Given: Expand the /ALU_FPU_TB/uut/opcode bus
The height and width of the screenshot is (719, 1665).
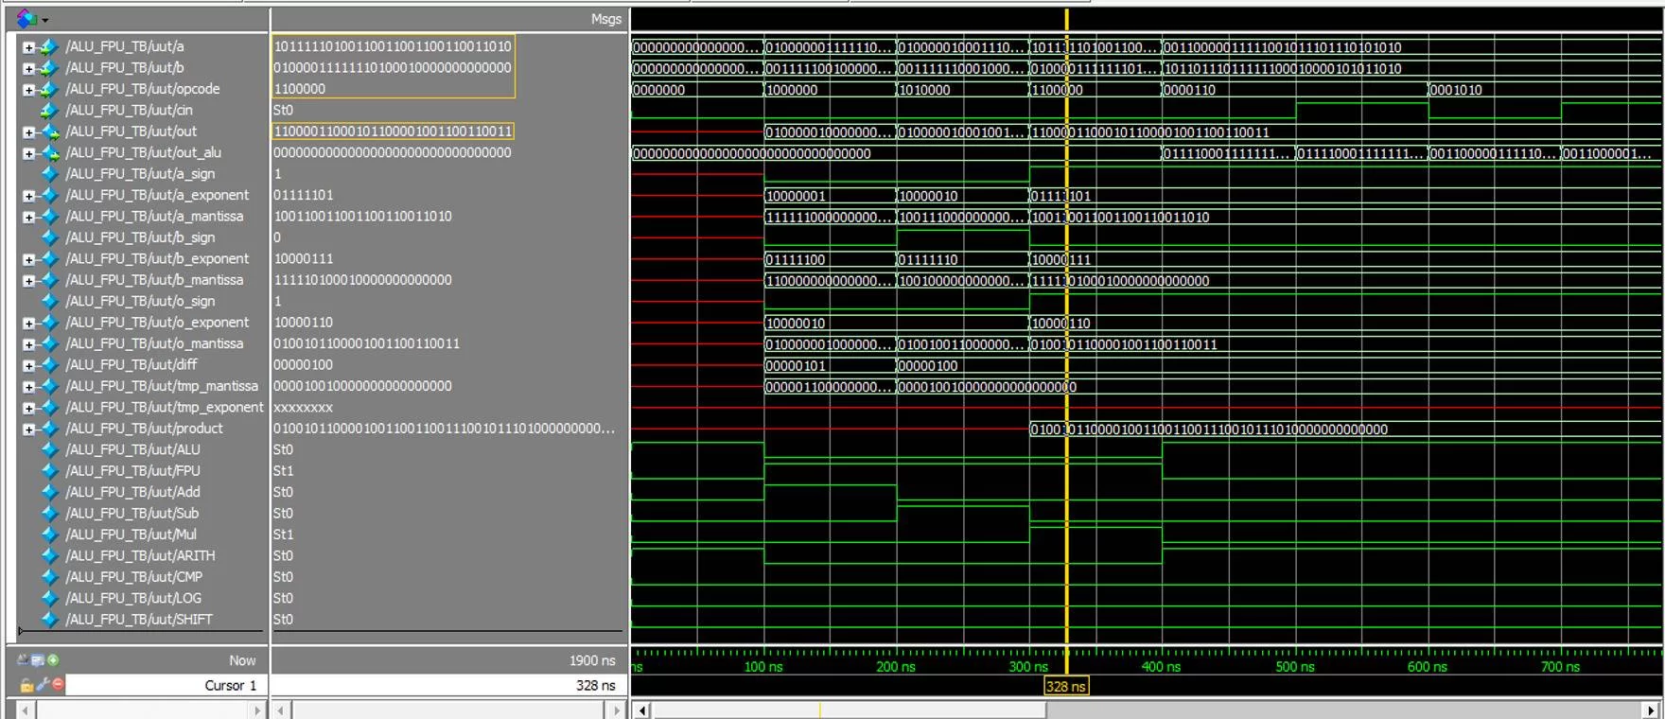Looking at the screenshot, I should click(28, 90).
